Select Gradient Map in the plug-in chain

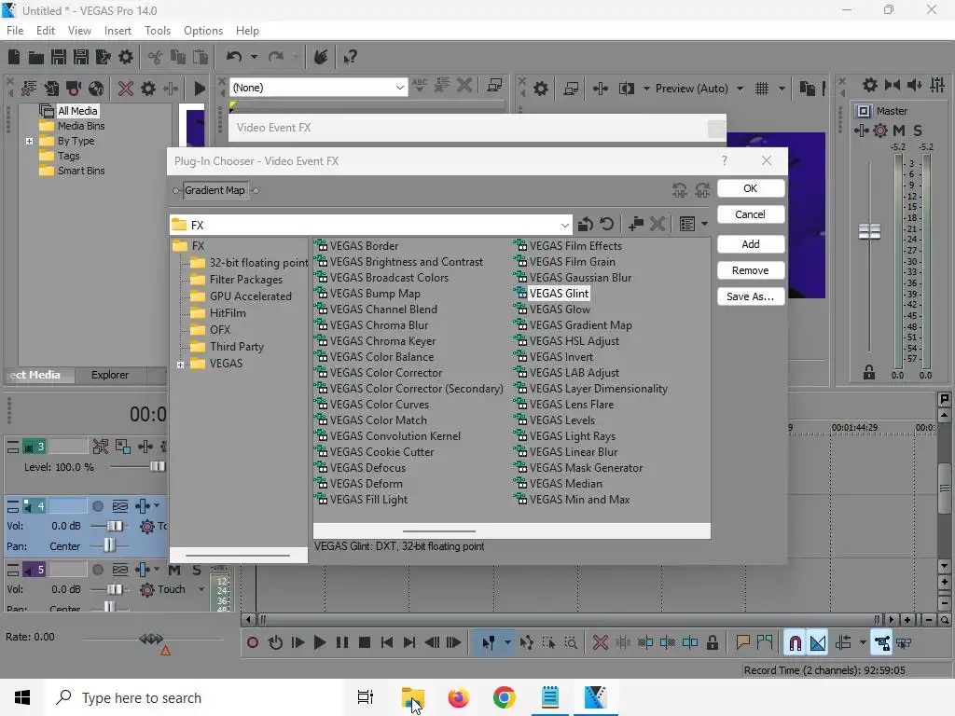[215, 190]
